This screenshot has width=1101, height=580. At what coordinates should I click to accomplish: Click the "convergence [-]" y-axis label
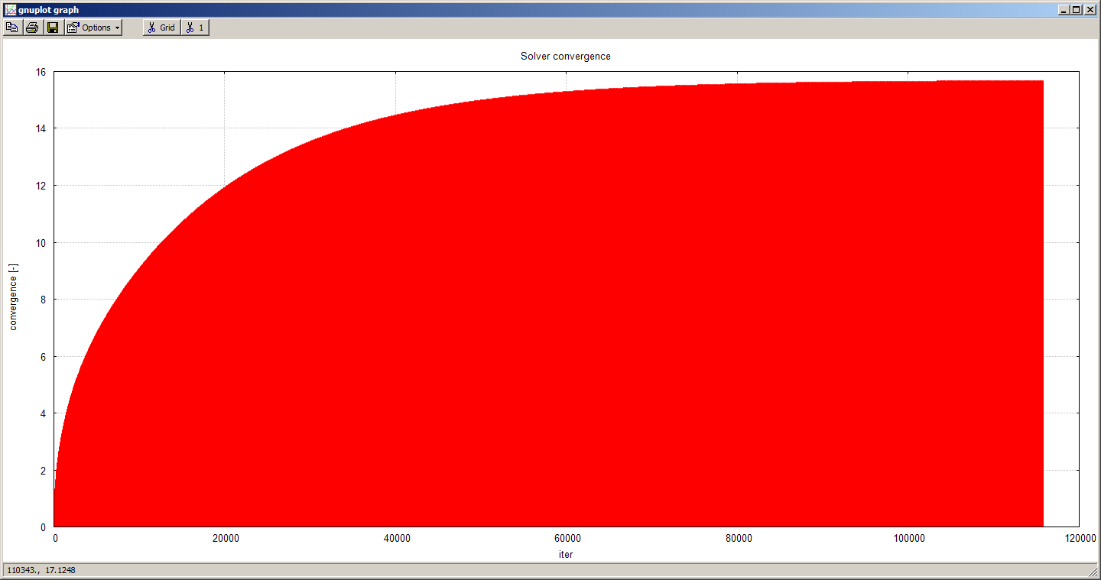tap(13, 297)
